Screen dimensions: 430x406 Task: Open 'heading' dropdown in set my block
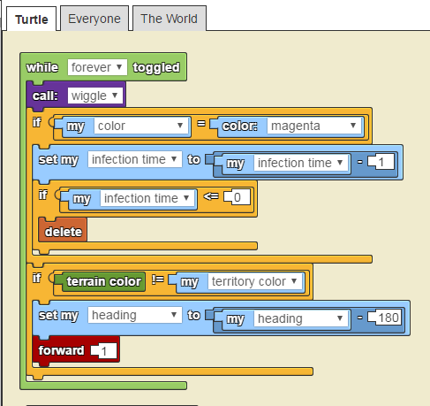click(x=135, y=315)
